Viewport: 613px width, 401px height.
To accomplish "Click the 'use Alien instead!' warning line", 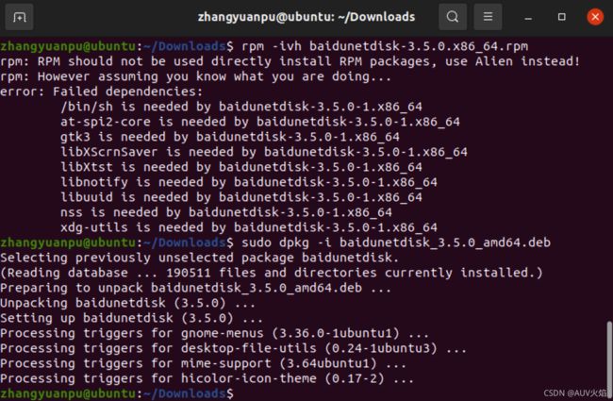I will click(290, 61).
